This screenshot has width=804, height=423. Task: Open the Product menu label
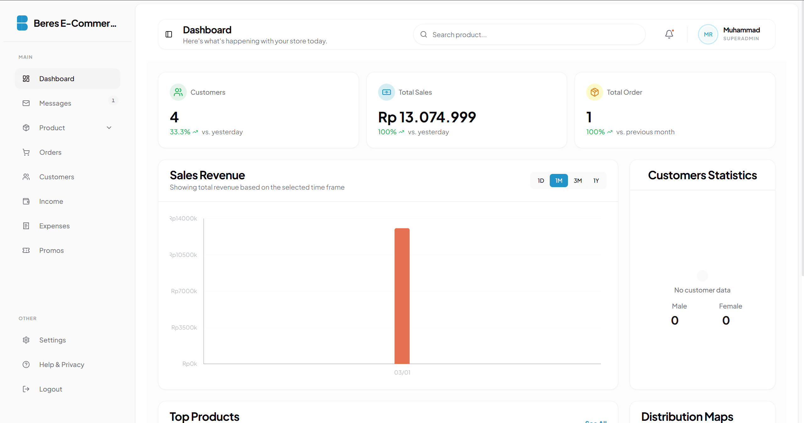click(52, 128)
